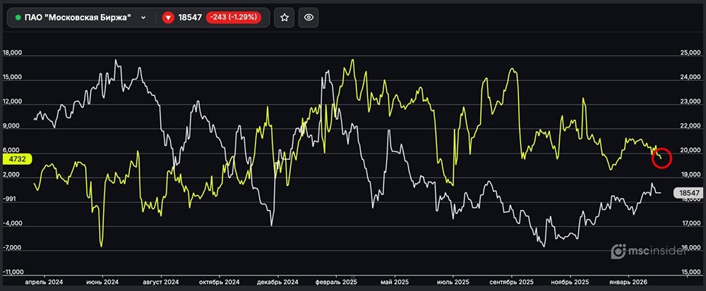
Task: Click the 23,000 right axis label
Action: [x=690, y=101]
